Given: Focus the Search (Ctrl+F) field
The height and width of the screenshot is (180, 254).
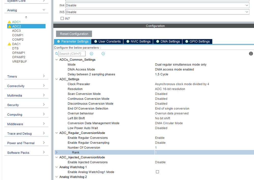Looking at the screenshot, I should tap(72, 54).
